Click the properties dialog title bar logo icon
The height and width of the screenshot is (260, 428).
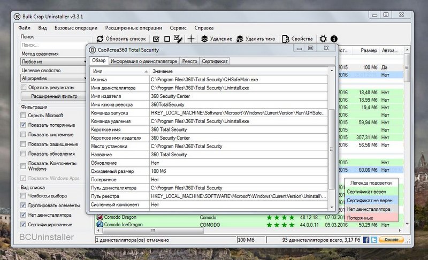93,50
